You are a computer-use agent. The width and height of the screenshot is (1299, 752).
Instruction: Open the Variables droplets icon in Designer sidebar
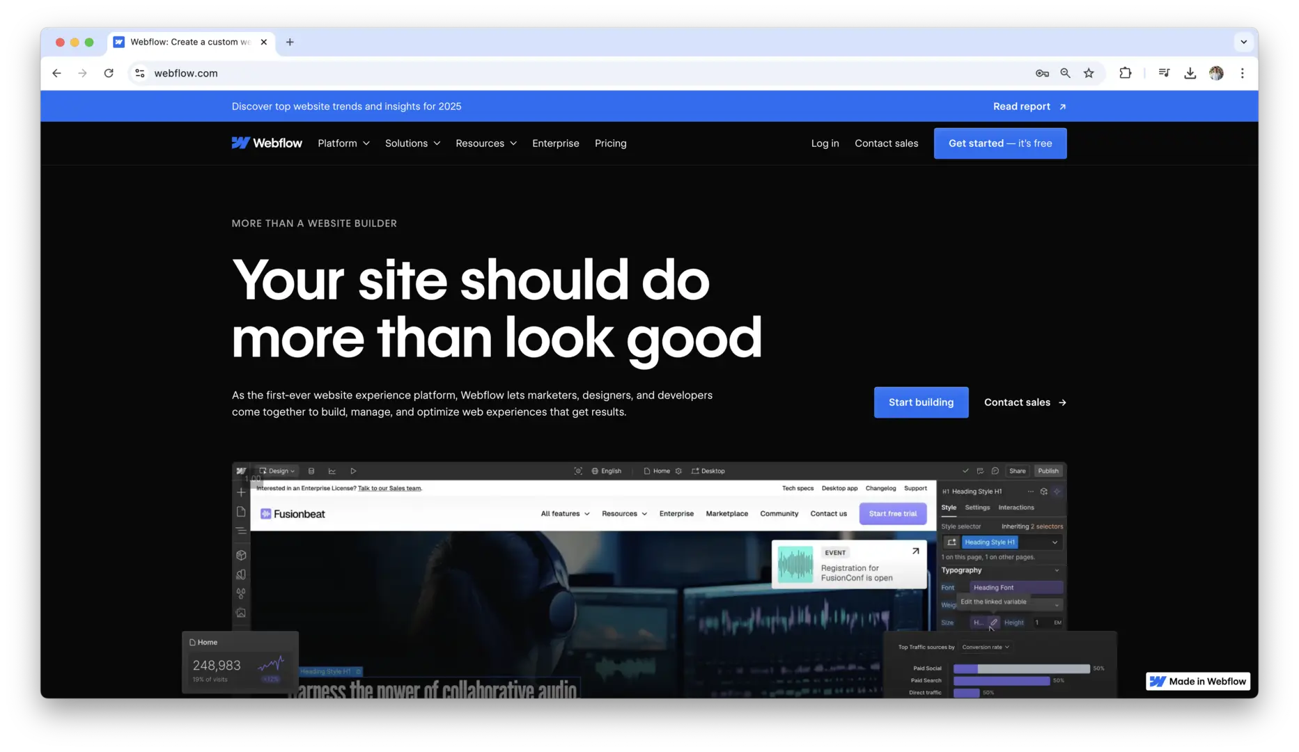(241, 593)
